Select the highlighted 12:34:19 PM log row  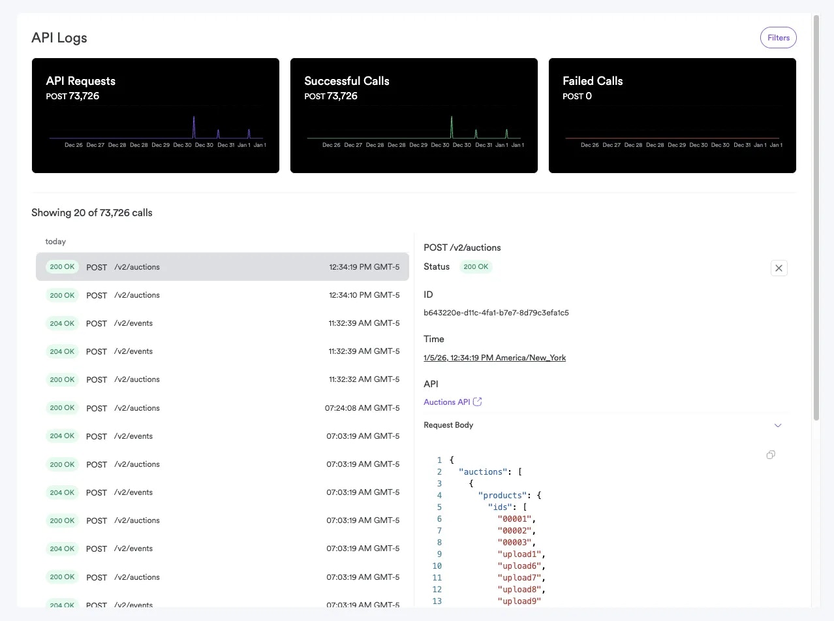point(223,266)
